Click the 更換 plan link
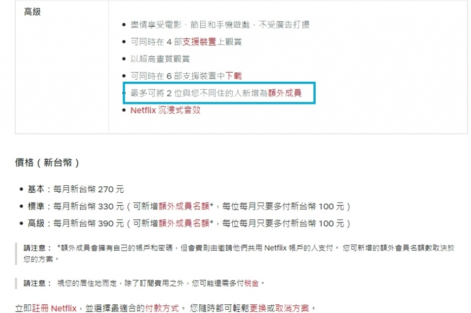Image resolution: width=471 pixels, height=313 pixels. pos(258,308)
